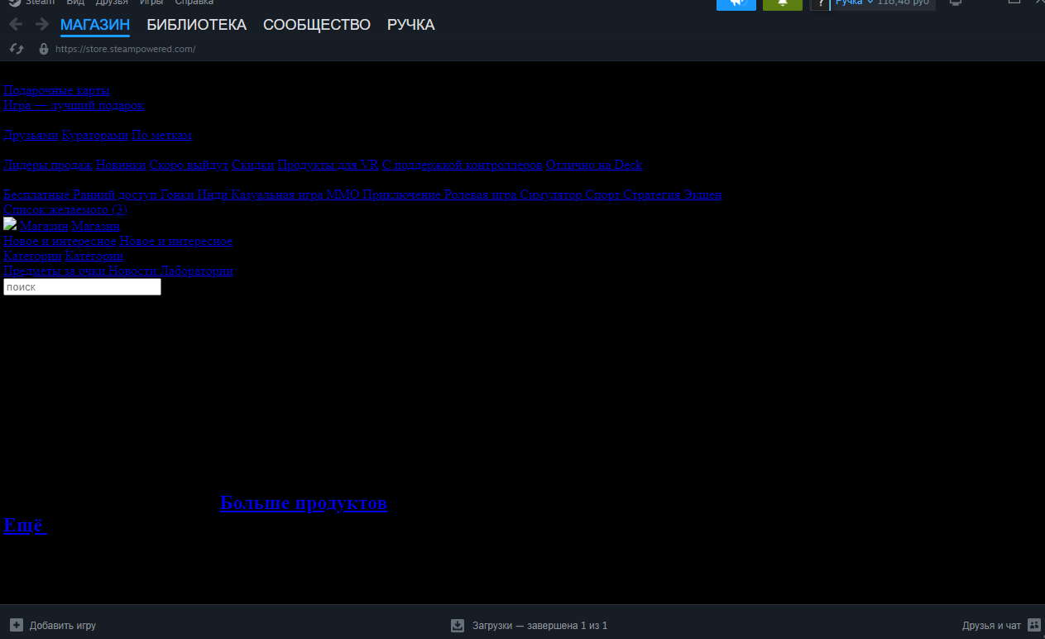Click the broken image icon before Магазин
1045x639 pixels.
(x=10, y=225)
